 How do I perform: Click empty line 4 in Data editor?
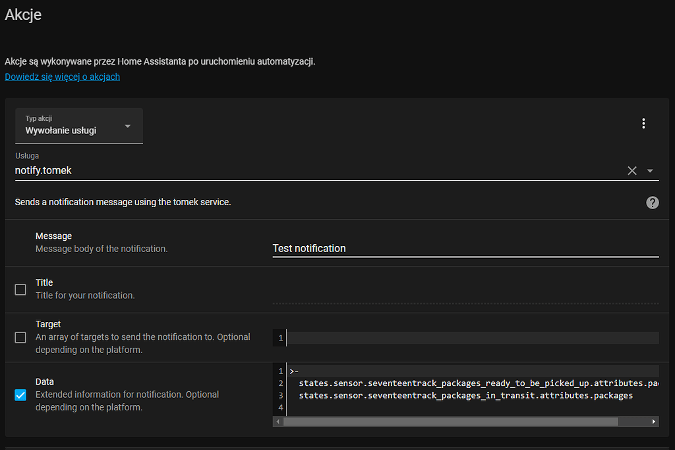(x=472, y=408)
